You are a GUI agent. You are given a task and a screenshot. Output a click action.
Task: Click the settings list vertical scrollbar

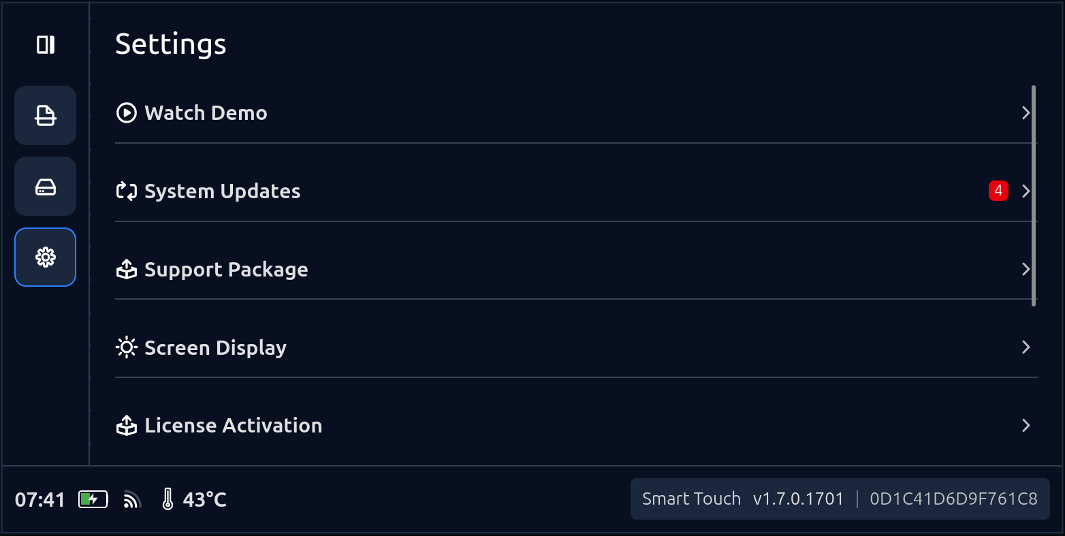pyautogui.click(x=1034, y=195)
